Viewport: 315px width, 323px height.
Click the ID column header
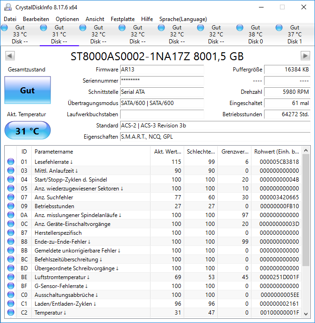(x=24, y=152)
